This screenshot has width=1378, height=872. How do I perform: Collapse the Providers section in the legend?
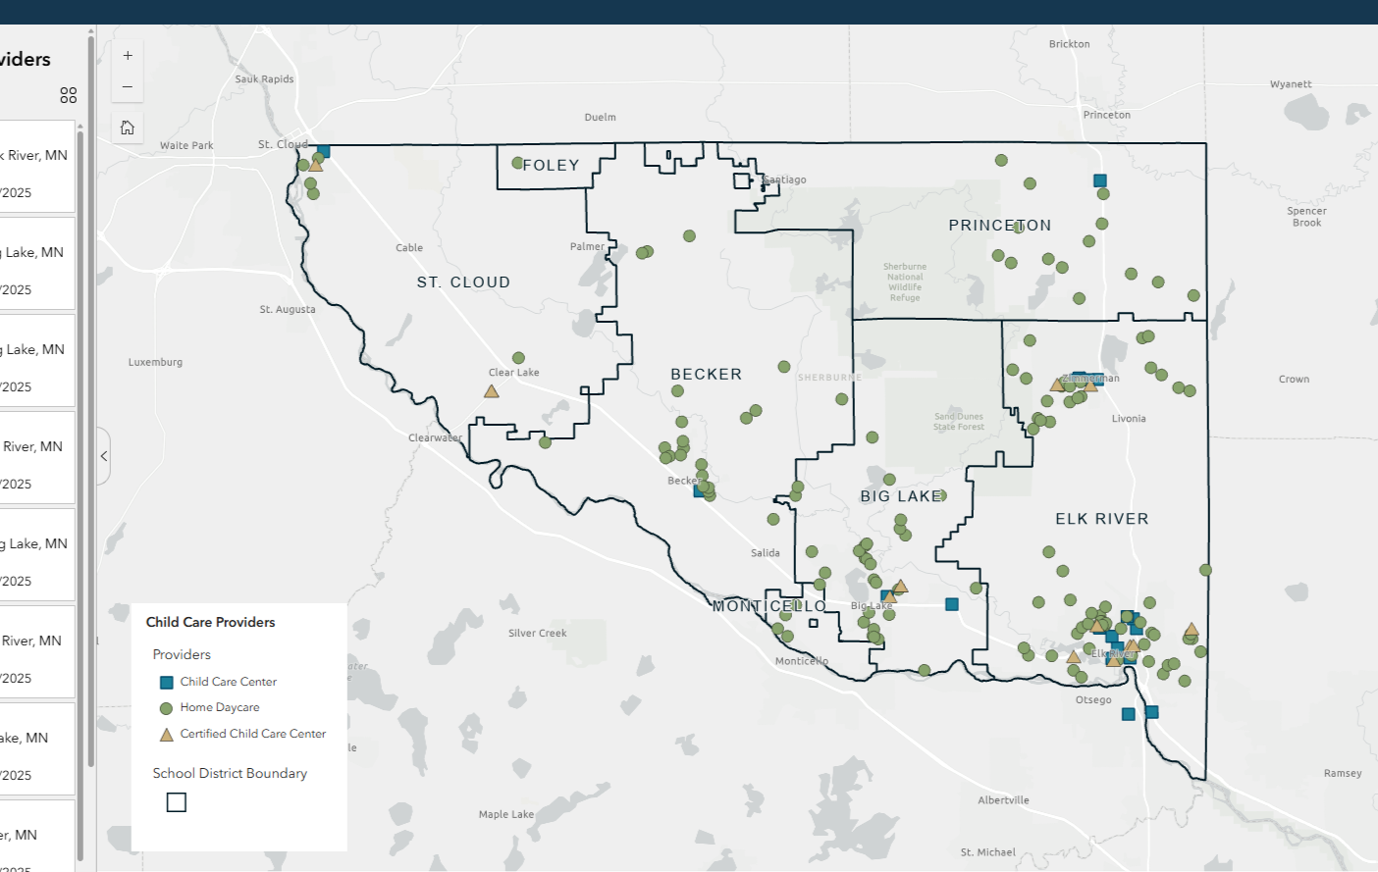coord(181,654)
